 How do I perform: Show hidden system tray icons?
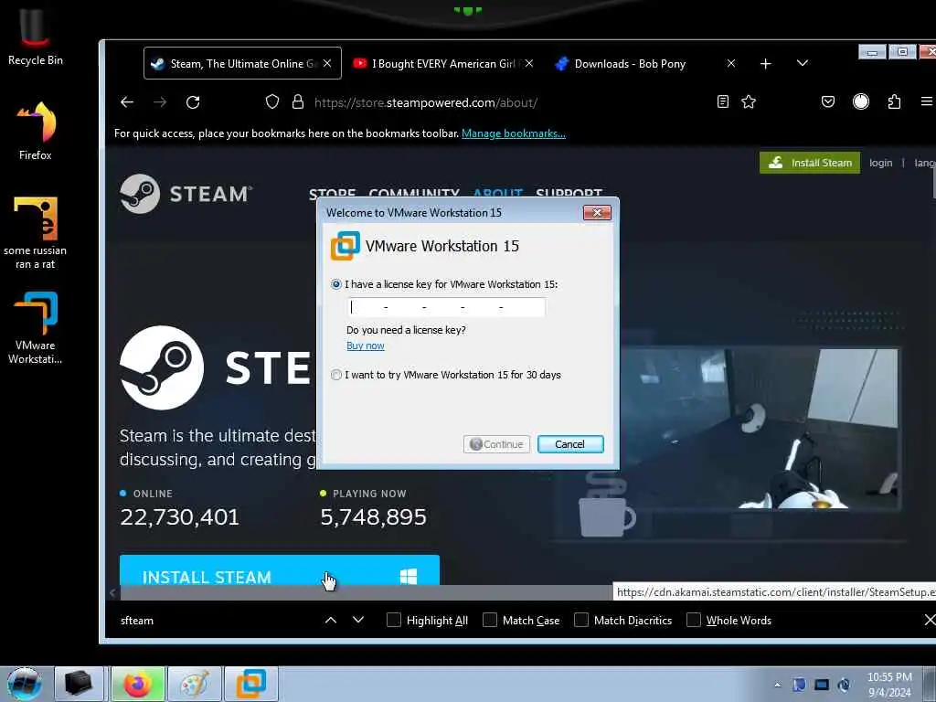pos(777,685)
